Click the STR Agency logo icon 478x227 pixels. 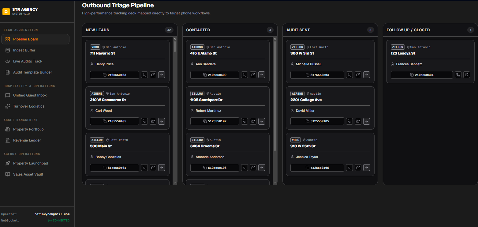point(6,12)
